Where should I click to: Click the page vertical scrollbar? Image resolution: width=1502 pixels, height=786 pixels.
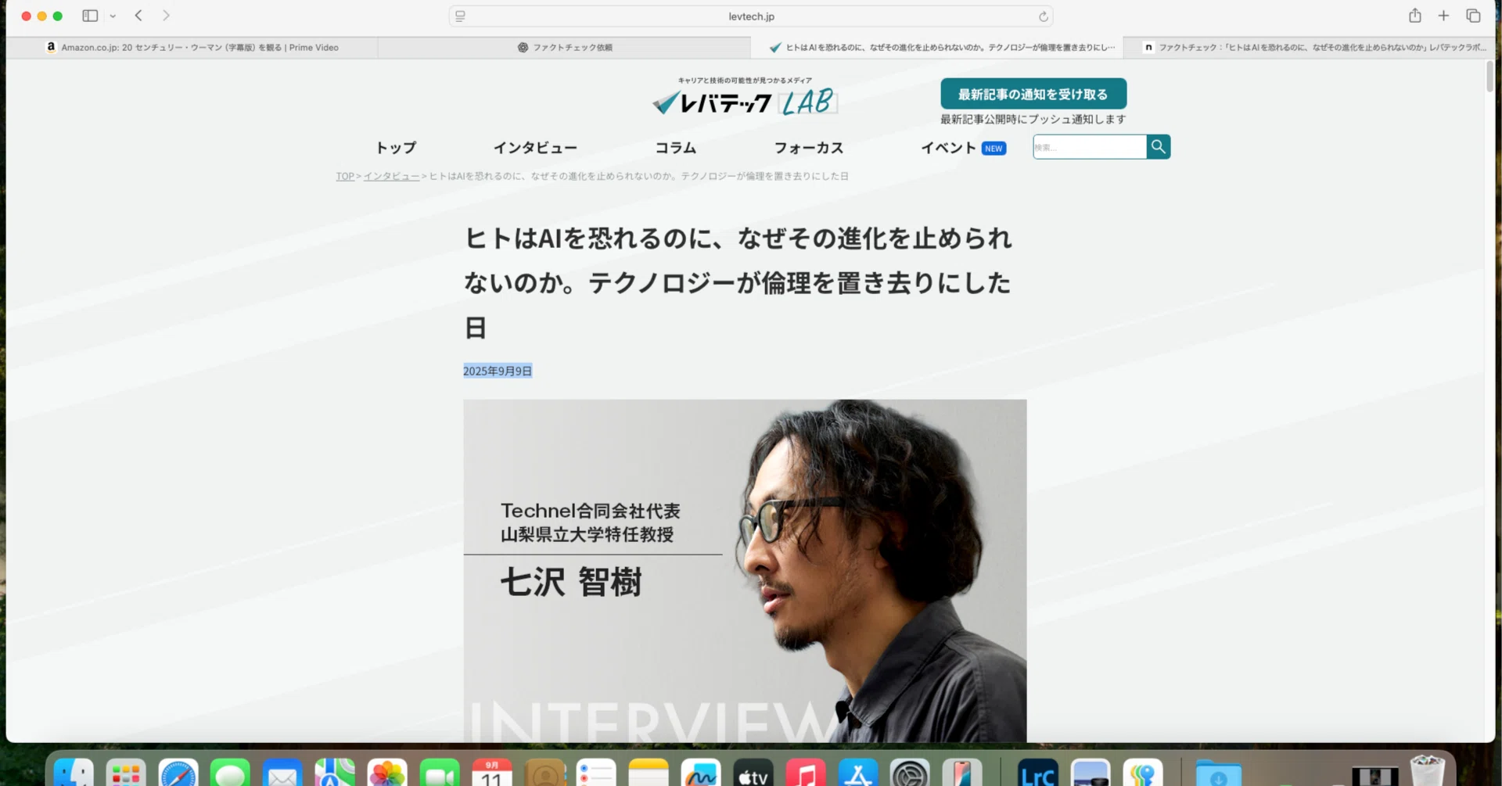[1489, 77]
